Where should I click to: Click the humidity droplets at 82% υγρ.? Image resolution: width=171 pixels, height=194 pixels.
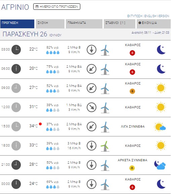[x=53, y=53]
